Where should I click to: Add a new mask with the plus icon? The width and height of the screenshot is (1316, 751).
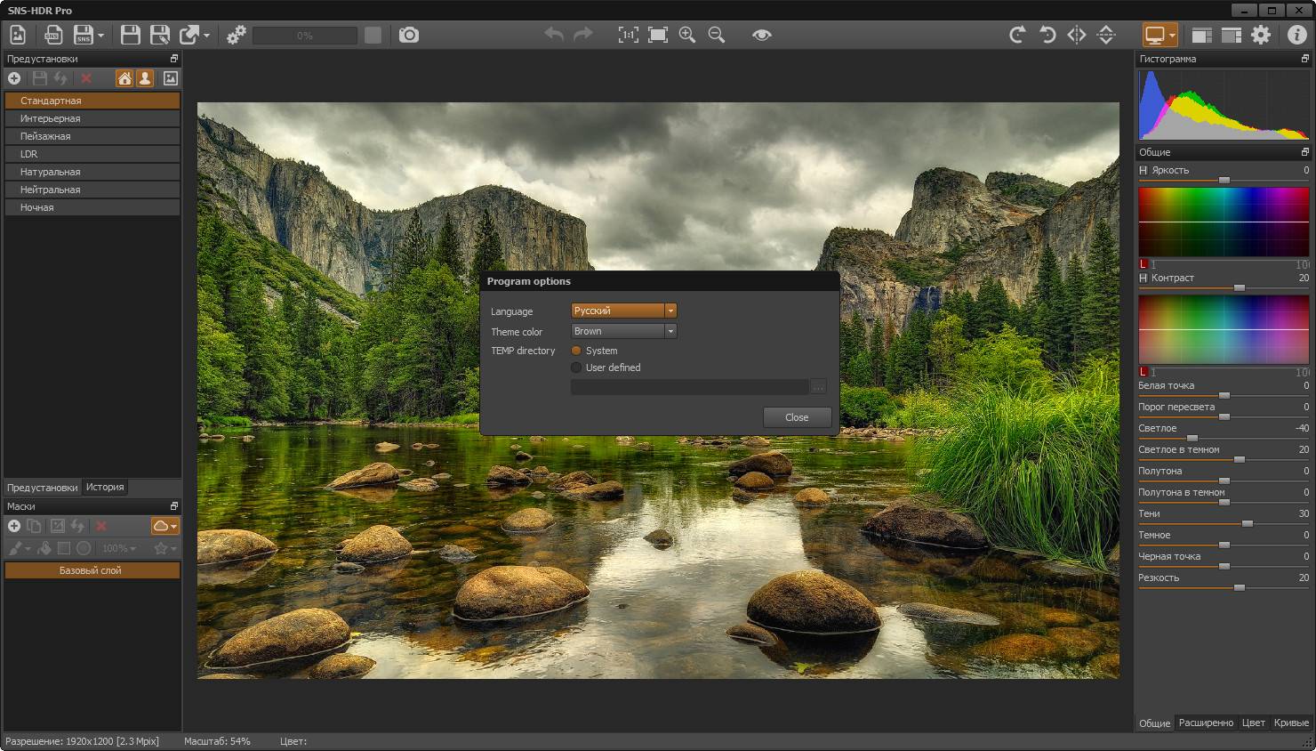click(14, 526)
